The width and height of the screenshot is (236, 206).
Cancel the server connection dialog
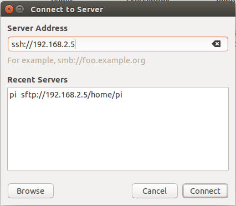click(155, 191)
